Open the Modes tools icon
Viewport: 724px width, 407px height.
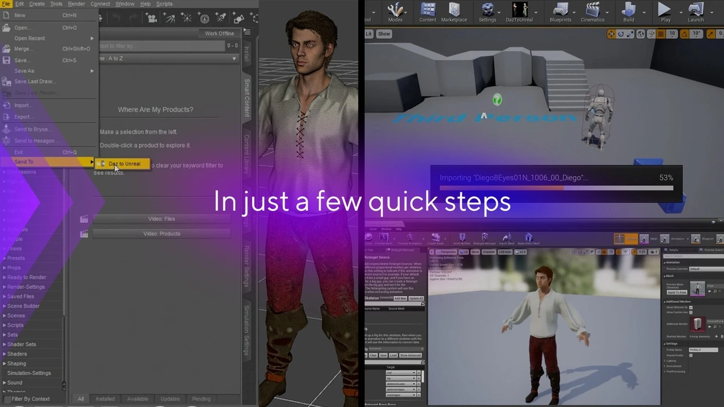(x=395, y=10)
